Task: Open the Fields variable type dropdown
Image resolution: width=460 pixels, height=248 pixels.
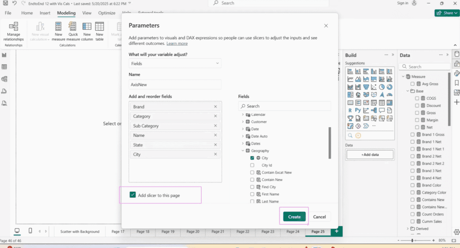Action: pos(175,63)
